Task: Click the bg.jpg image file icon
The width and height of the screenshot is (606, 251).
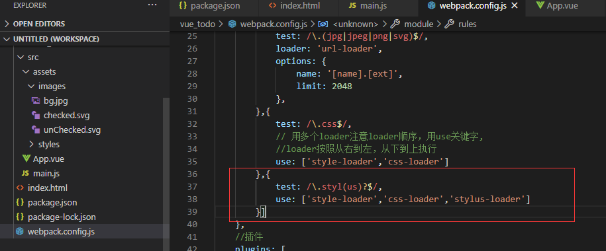Action: [36, 100]
